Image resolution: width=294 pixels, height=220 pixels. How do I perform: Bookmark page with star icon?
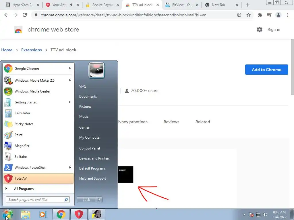(249, 15)
